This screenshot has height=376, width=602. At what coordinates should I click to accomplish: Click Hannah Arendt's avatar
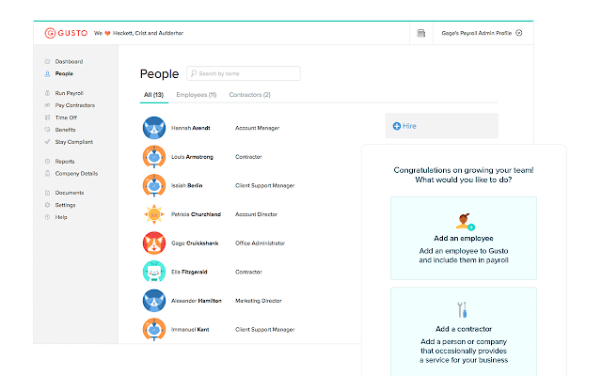153,128
